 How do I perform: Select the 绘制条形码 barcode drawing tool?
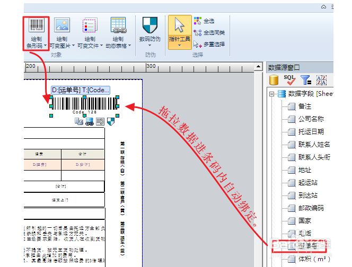[36, 33]
